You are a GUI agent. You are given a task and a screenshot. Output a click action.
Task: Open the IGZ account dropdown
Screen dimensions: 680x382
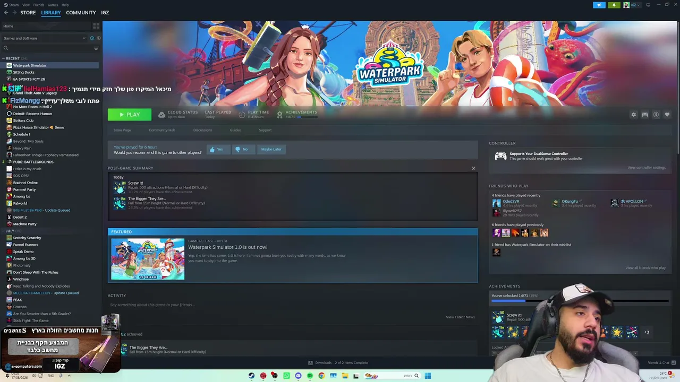pos(632,5)
